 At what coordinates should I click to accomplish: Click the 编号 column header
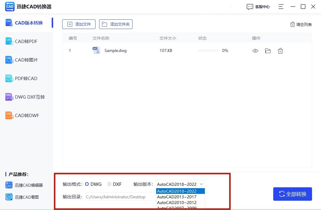(73, 38)
